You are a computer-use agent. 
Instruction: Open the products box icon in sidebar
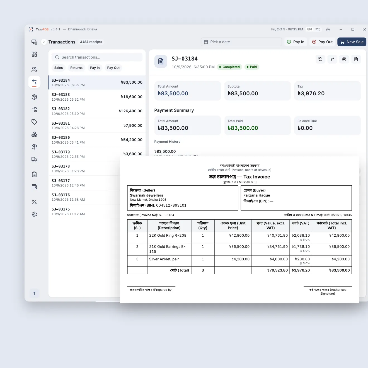[x=34, y=97]
